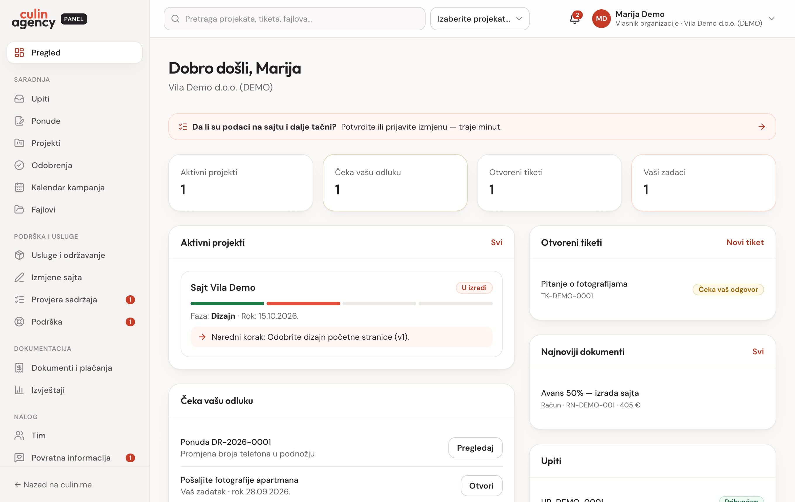
Task: Click the Pregledaj button for Ponuda DR-2026-0001
Action: point(475,448)
